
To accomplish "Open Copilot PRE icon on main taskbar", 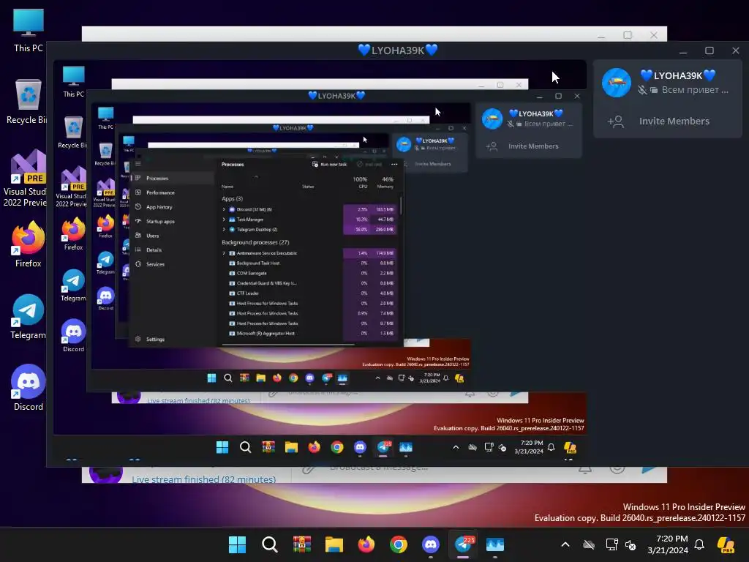I will pyautogui.click(x=726, y=544).
